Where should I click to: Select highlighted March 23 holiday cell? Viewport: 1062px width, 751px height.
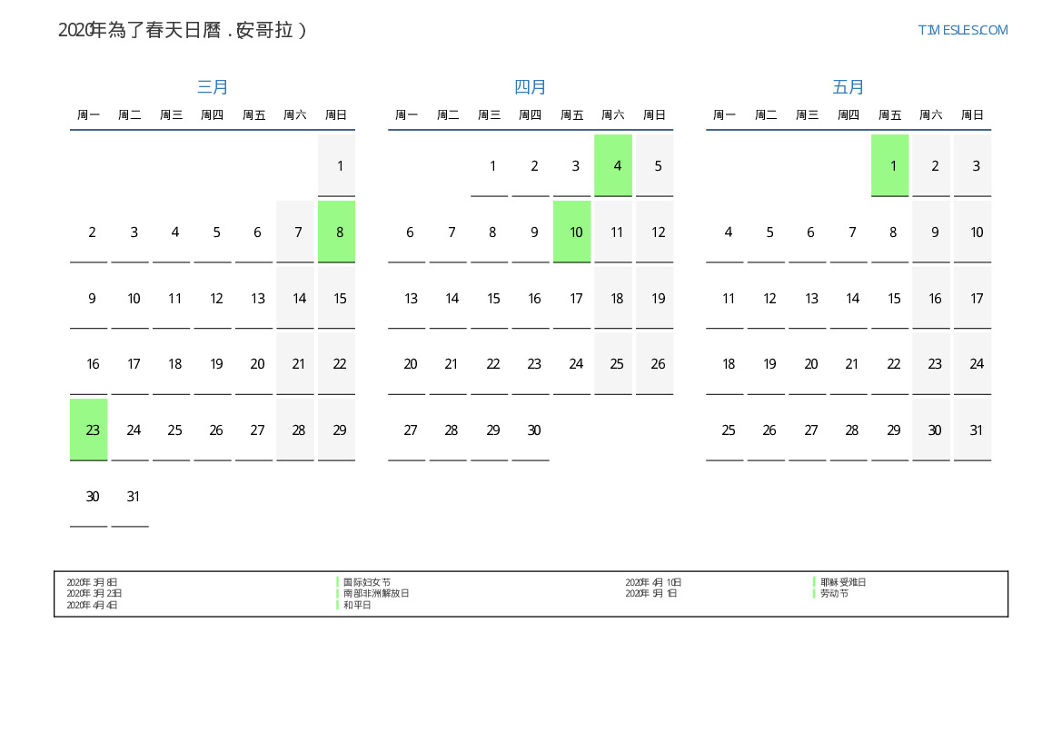pos(89,430)
